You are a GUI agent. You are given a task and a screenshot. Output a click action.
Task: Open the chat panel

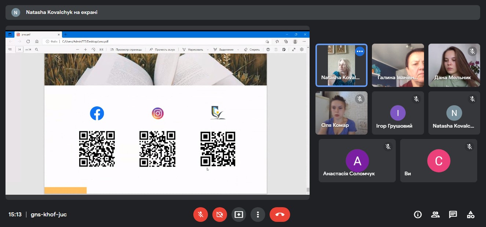point(453,215)
